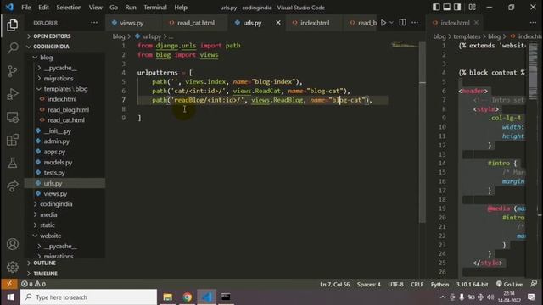Open the Edit menu
543x305 pixels.
[x=43, y=8]
